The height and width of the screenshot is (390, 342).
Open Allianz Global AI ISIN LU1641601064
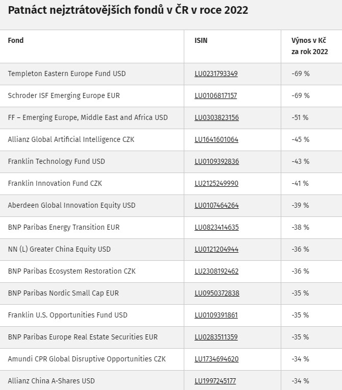(216, 139)
